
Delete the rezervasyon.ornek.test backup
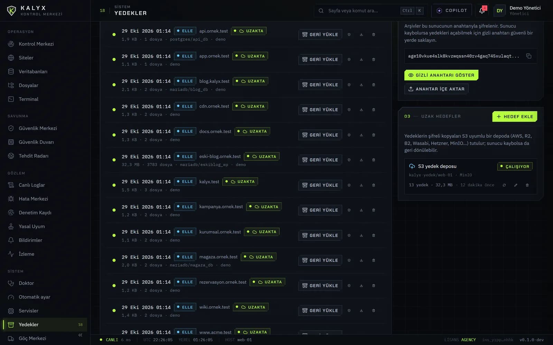[374, 286]
